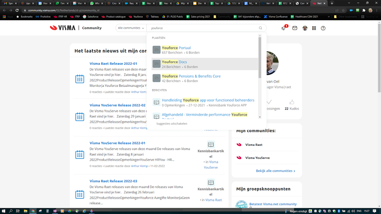Open Betatest Visma.net community link
The width and height of the screenshot is (381, 214).
click(273, 204)
